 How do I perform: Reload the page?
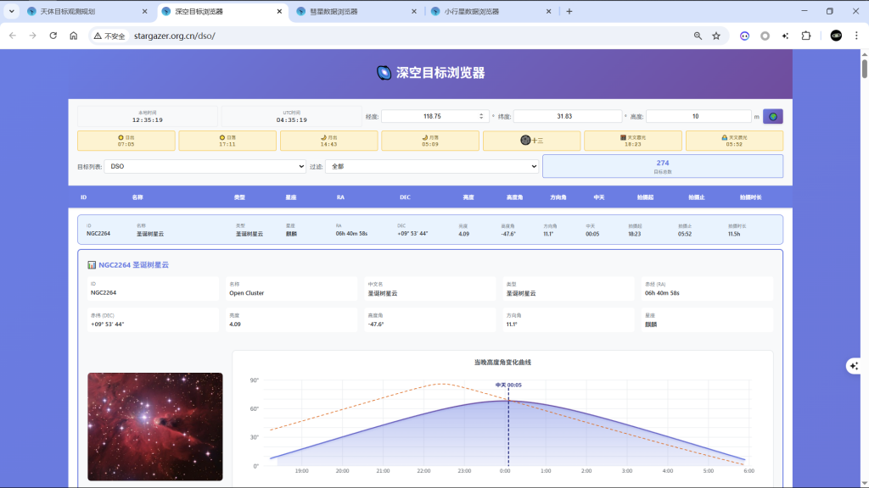[x=53, y=36]
